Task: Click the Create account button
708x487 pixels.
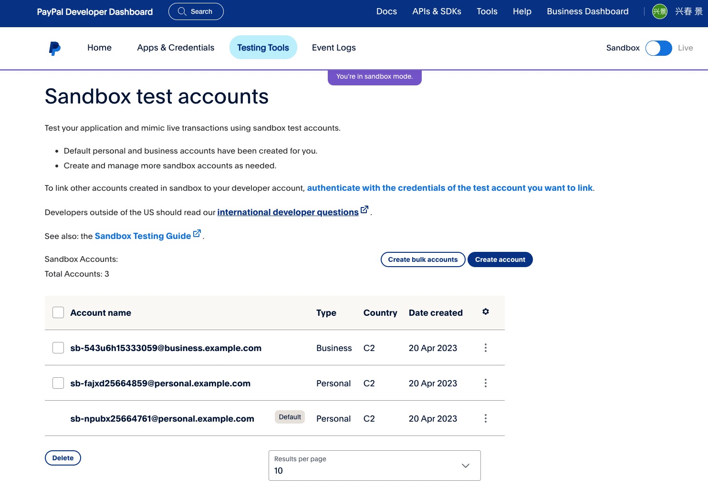Action: pyautogui.click(x=500, y=259)
